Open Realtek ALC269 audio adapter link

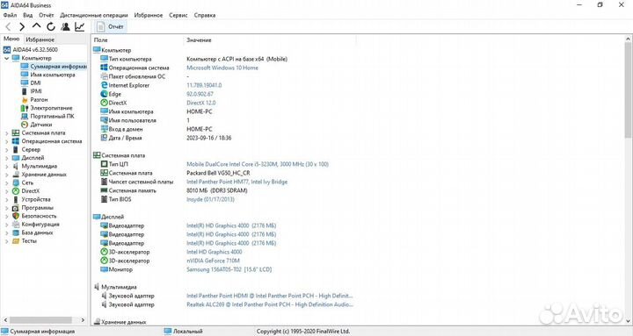point(270,304)
